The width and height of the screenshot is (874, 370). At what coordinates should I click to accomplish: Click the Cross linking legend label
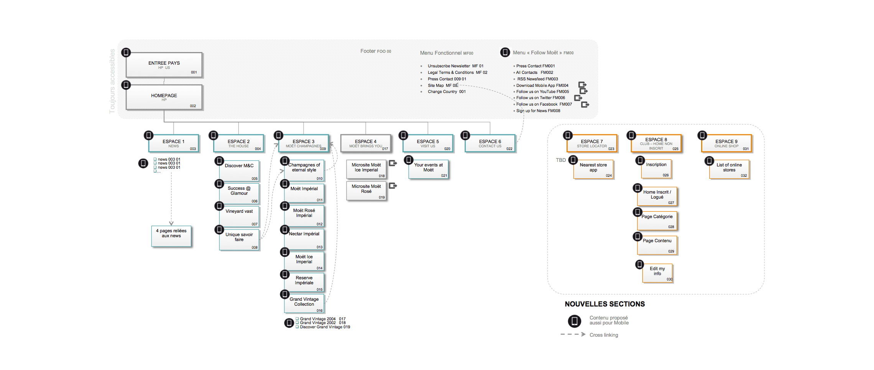point(604,335)
